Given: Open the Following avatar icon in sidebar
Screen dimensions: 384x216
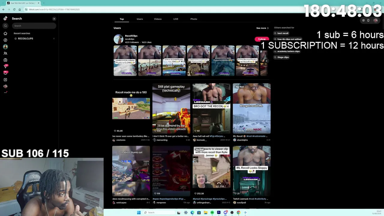Looking at the screenshot, I should pos(5,46).
